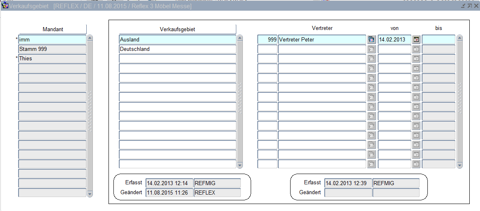Click the Vertreter lookup icon in the third row
Image resolution: width=480 pixels, height=211 pixels.
tap(372, 59)
